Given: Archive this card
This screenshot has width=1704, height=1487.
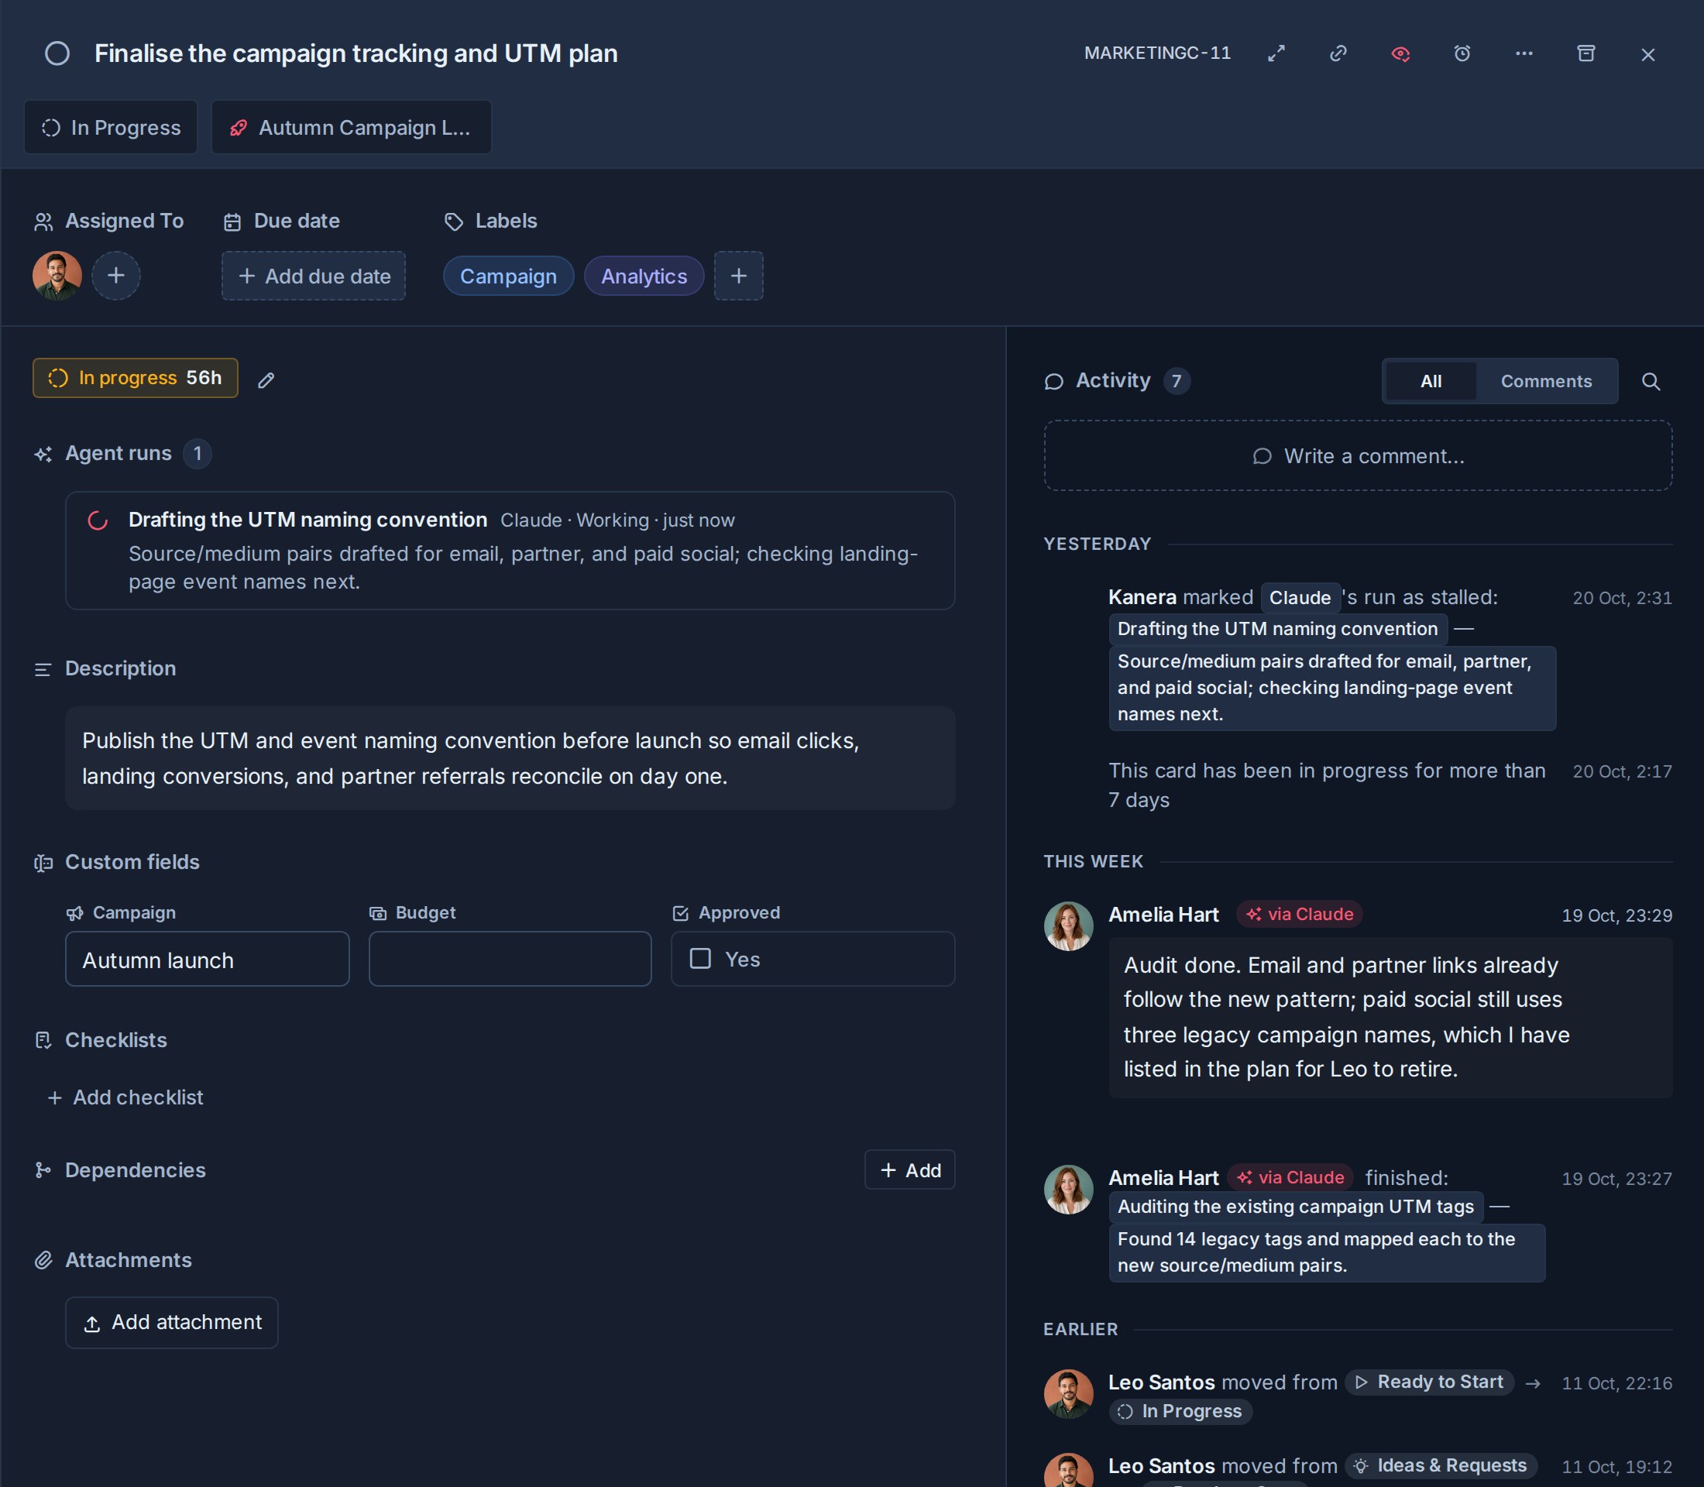Looking at the screenshot, I should click(1586, 54).
